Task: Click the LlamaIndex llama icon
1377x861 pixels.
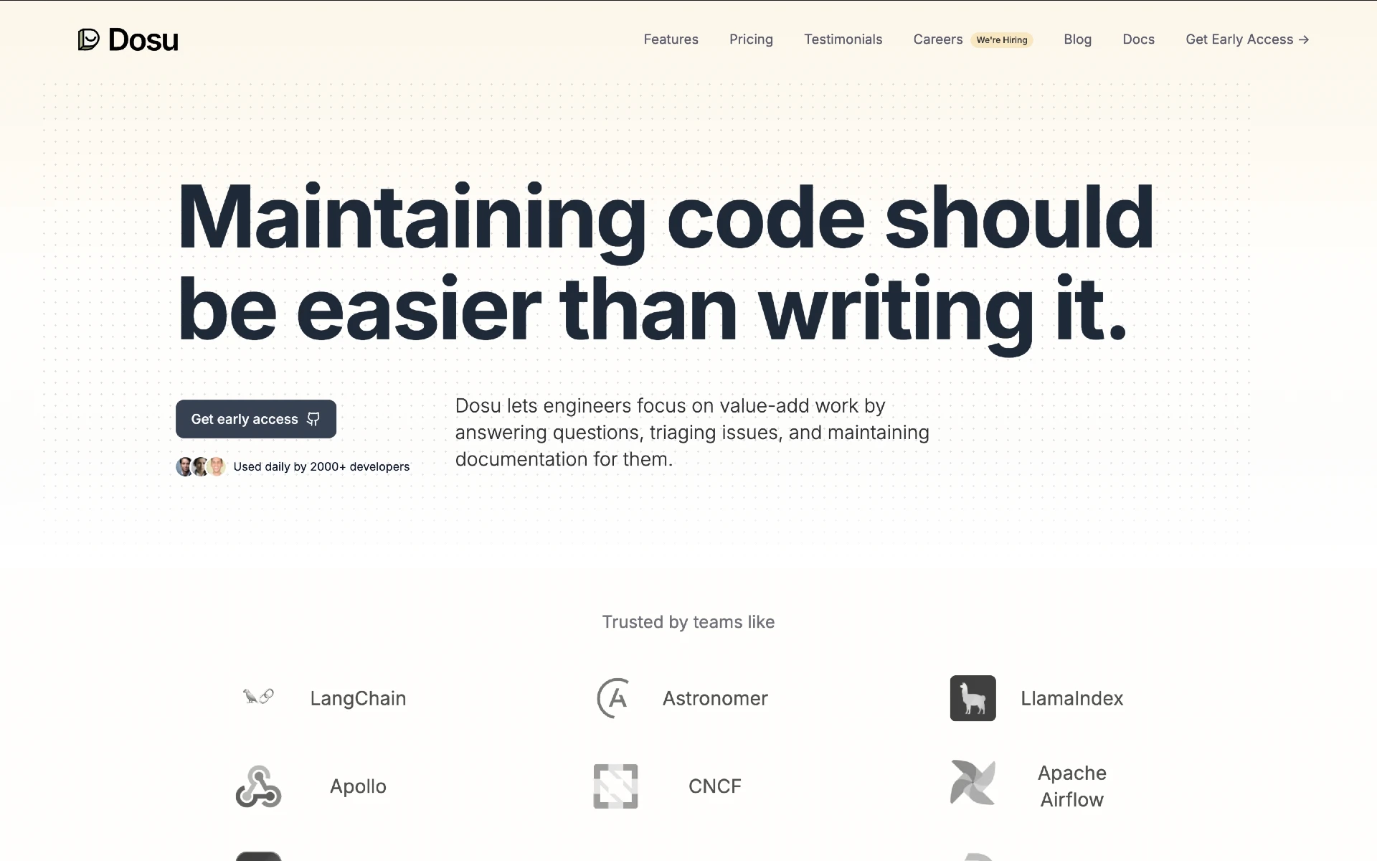Action: tap(973, 697)
